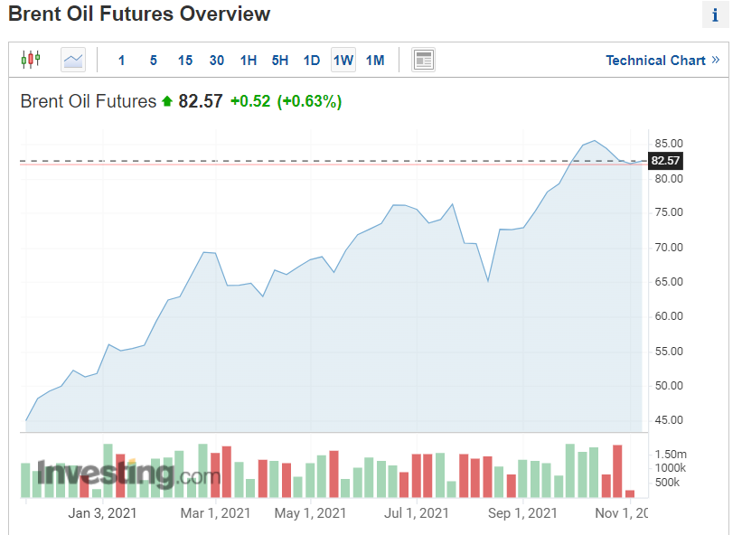Click the Brent Oil Futures name label
Viewport: 742px width, 535px height.
89,101
